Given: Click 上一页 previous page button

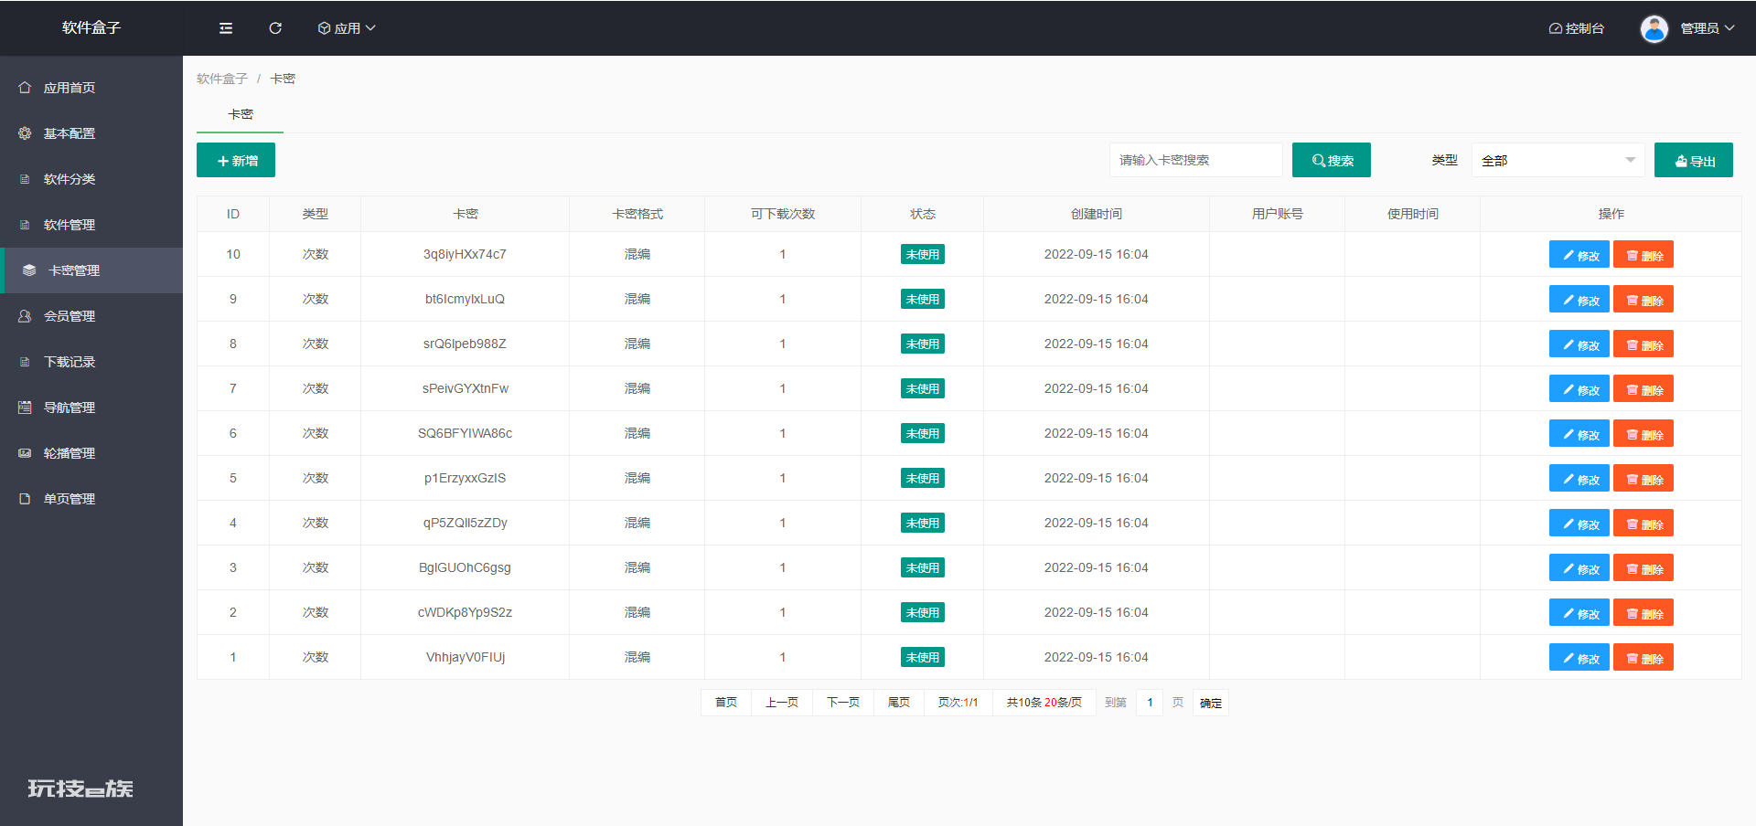Looking at the screenshot, I should pyautogui.click(x=782, y=703).
